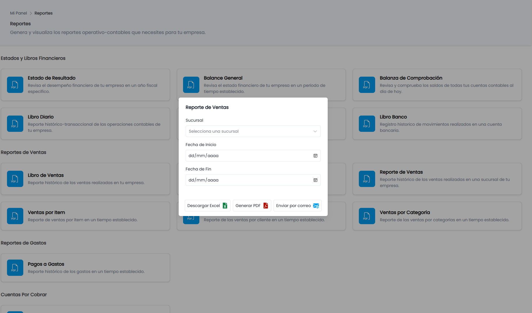The image size is (532, 313).
Task: Open the Ventas por Categoría report title
Action: 405,212
